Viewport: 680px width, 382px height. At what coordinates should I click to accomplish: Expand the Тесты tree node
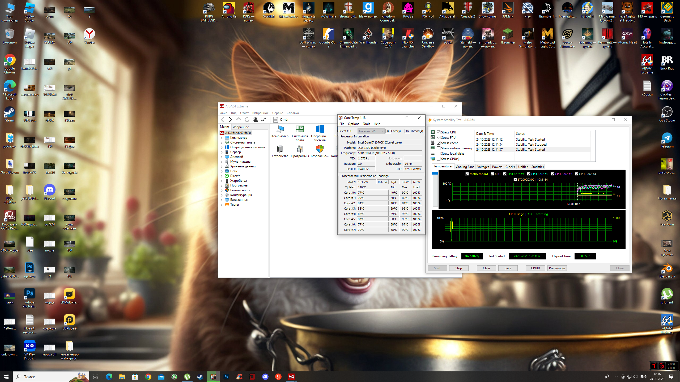pyautogui.click(x=222, y=205)
